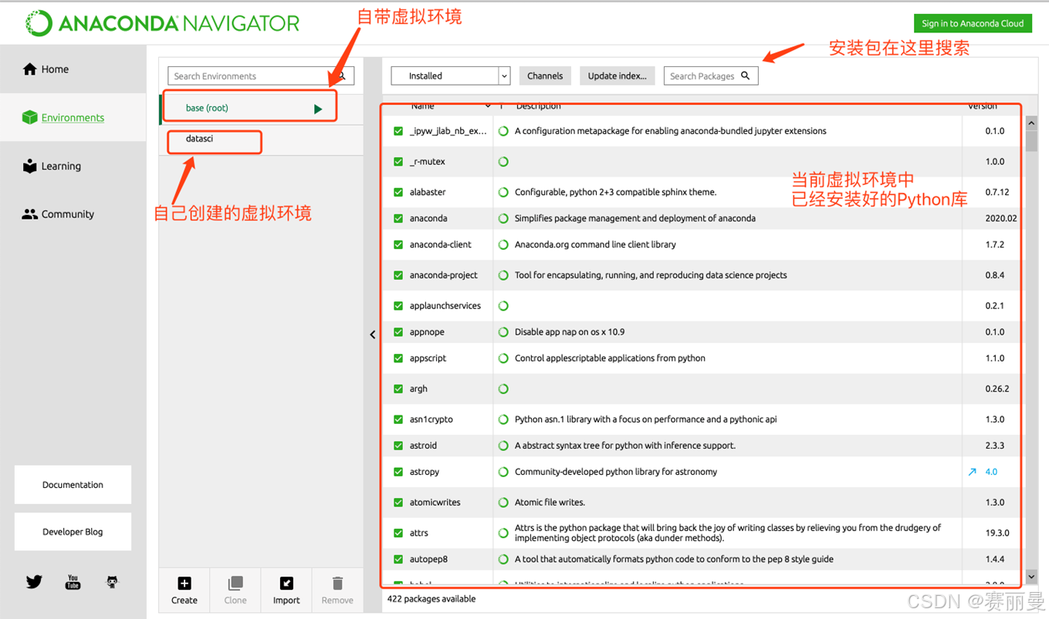Image resolution: width=1049 pixels, height=619 pixels.
Task: Click the status circle icon for argh
Action: coord(503,389)
